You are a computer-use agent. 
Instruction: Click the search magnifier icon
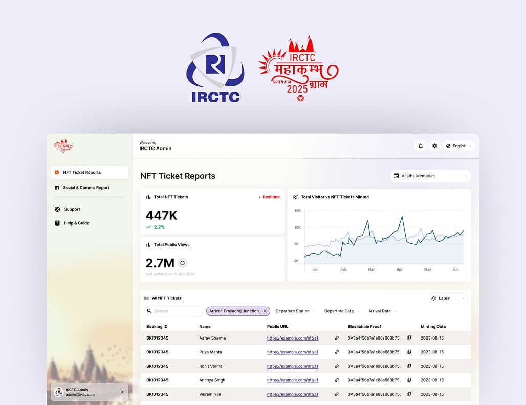(149, 311)
